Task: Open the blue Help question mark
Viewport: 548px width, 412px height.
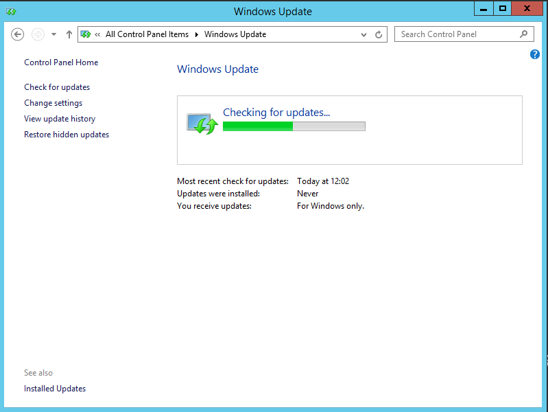Action: click(x=535, y=54)
